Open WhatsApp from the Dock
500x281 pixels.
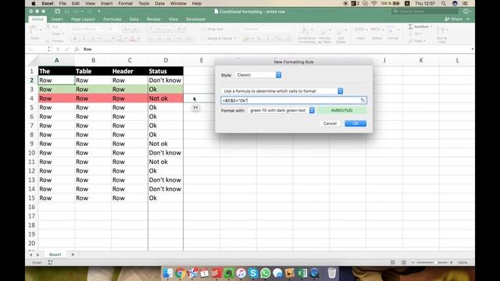click(265, 273)
